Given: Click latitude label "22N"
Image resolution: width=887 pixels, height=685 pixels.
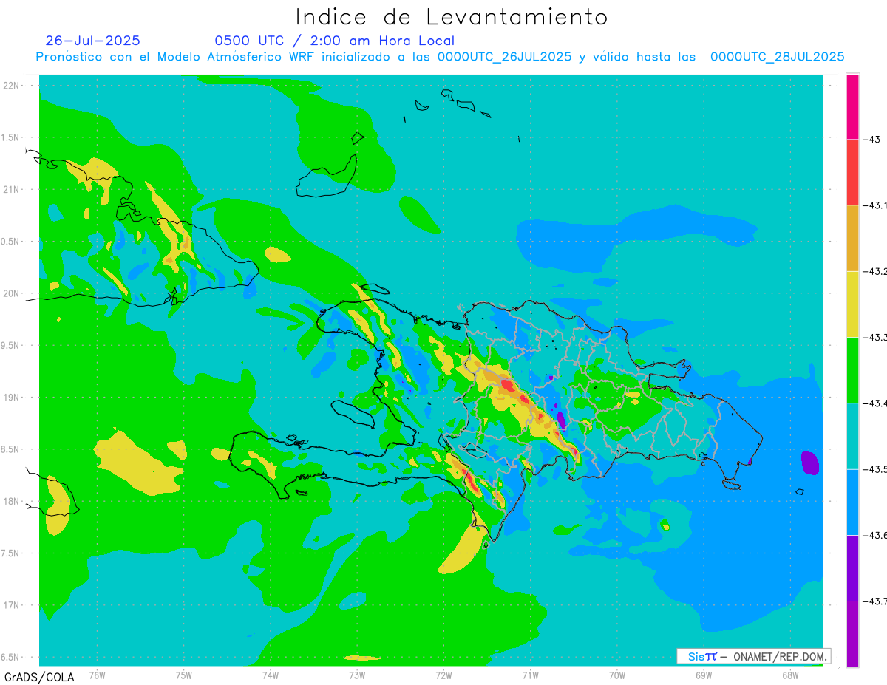Looking at the screenshot, I should (12, 86).
